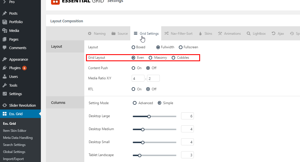Open the Lightbox tab
Image resolution: width=300 pixels, height=162 pixels.
256,34
